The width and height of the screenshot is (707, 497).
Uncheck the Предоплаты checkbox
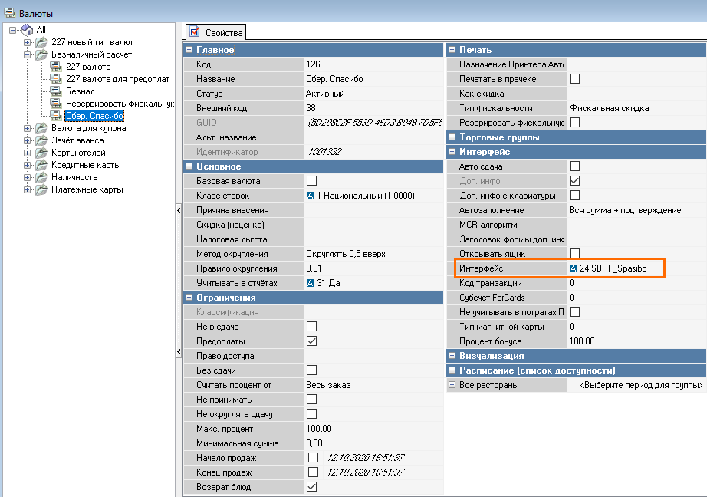click(x=312, y=341)
